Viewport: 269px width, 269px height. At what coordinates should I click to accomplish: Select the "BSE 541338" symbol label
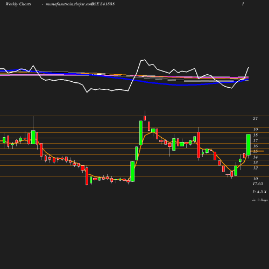click(103, 4)
